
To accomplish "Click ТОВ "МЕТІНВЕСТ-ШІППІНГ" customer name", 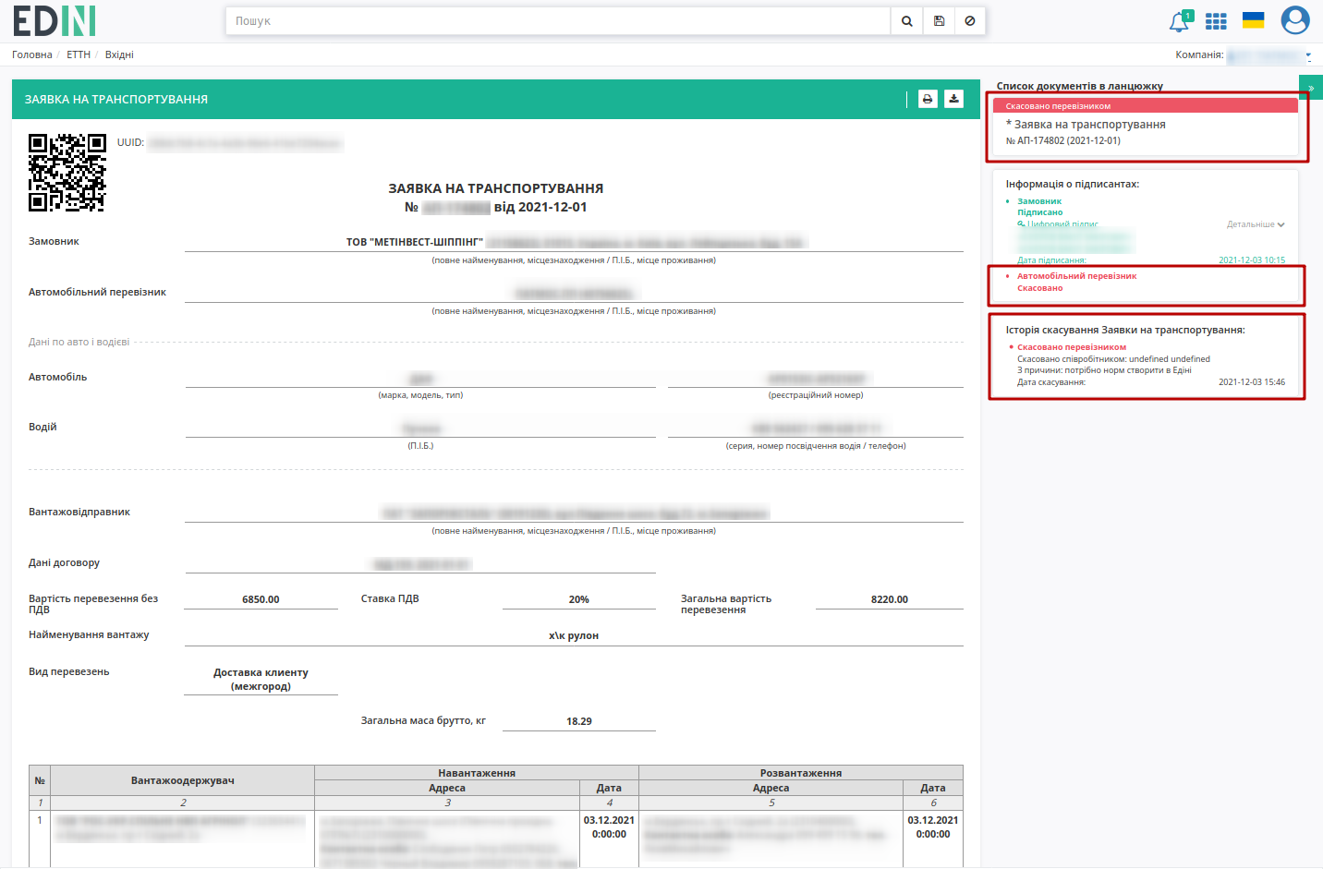I will [x=415, y=242].
